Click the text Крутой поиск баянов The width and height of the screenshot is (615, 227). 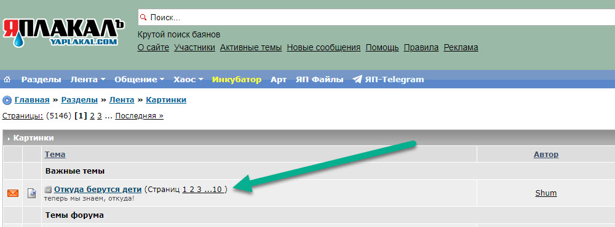(179, 34)
